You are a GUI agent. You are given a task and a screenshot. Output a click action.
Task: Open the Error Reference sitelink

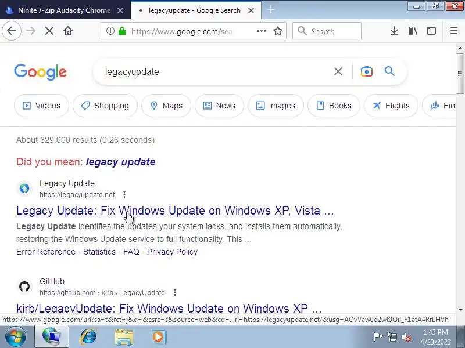tap(46, 252)
